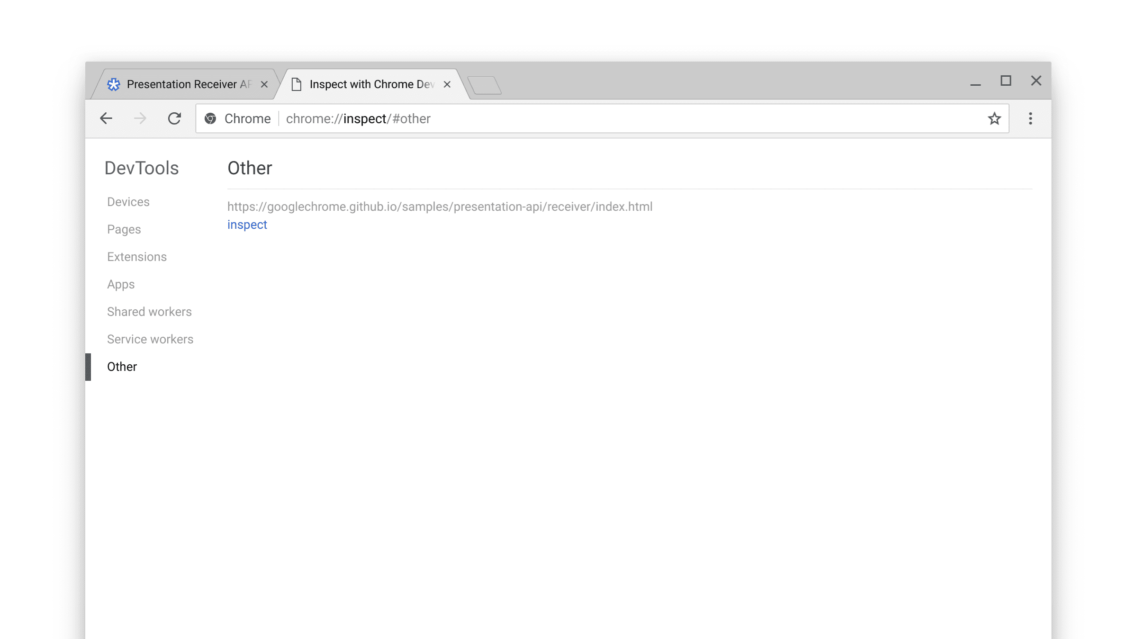Image resolution: width=1136 pixels, height=639 pixels.
Task: Click the inspect link under receiver URL
Action: [x=246, y=225]
